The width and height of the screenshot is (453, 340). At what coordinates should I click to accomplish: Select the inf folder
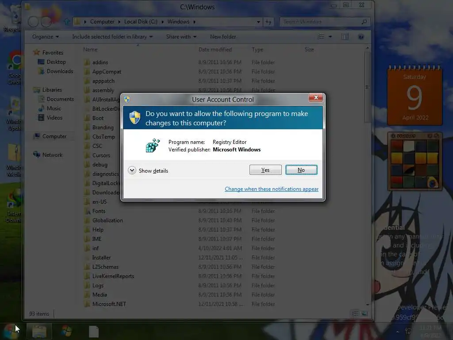[x=96, y=248]
